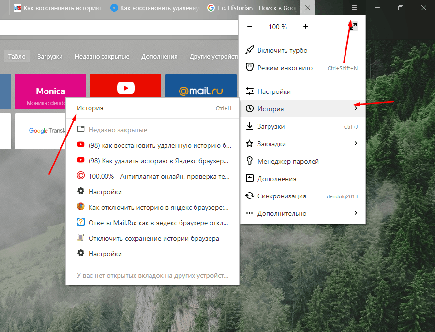Expand the Дополнительно submenu chevron
Image resolution: width=435 pixels, height=332 pixels.
click(x=356, y=213)
